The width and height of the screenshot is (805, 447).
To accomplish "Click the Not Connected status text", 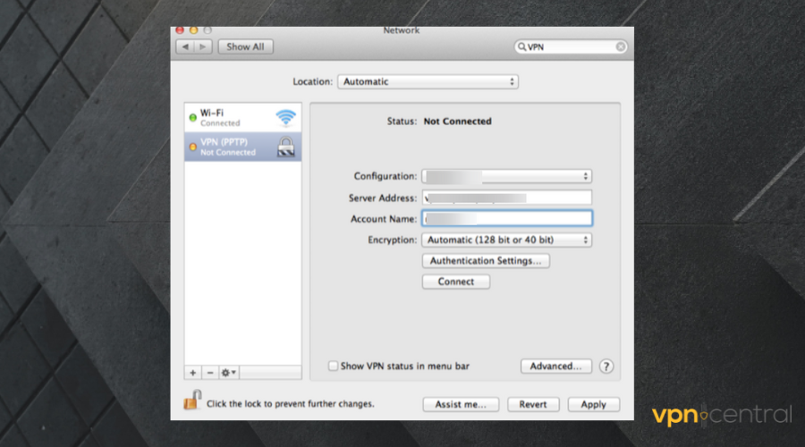I will click(x=457, y=121).
